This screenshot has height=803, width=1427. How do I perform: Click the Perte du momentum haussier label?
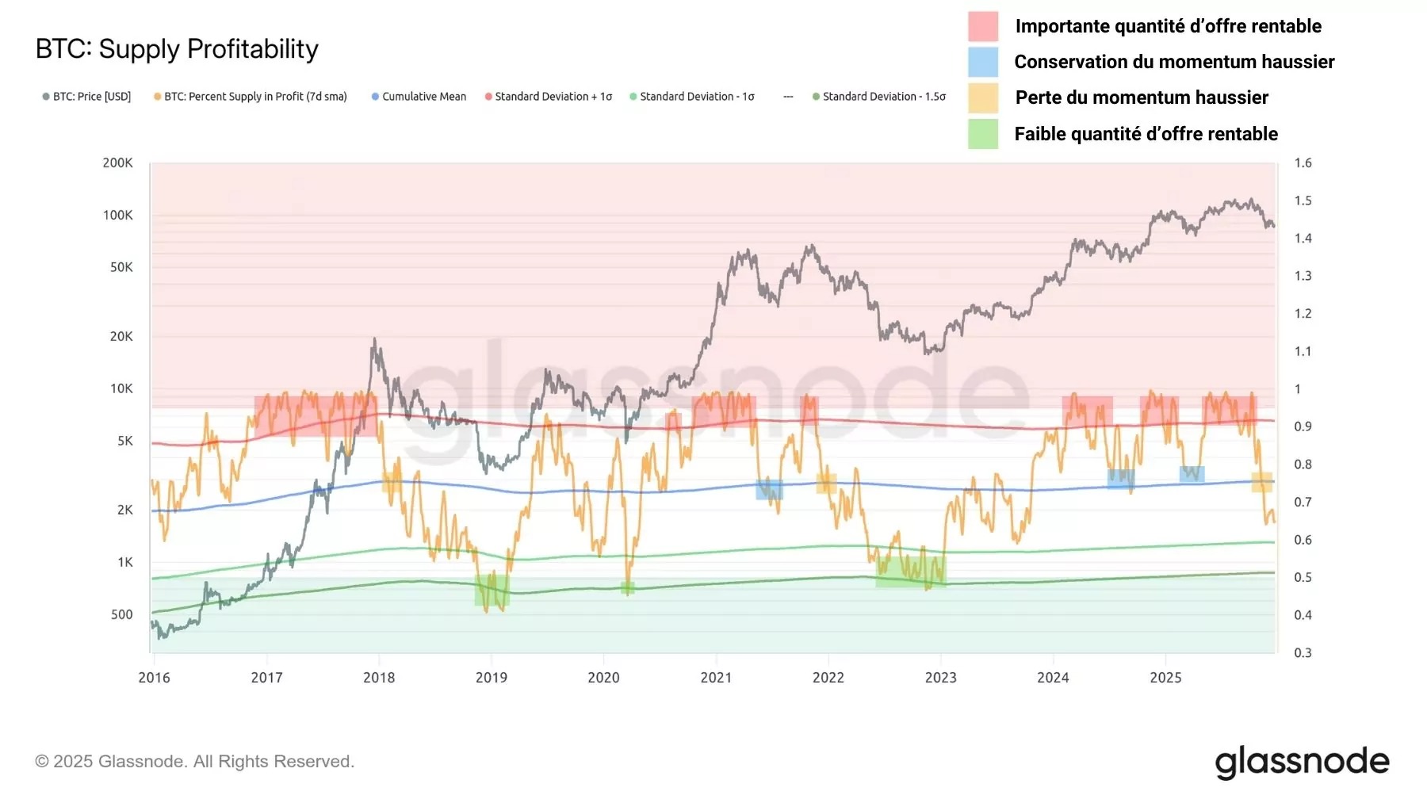point(1142,98)
